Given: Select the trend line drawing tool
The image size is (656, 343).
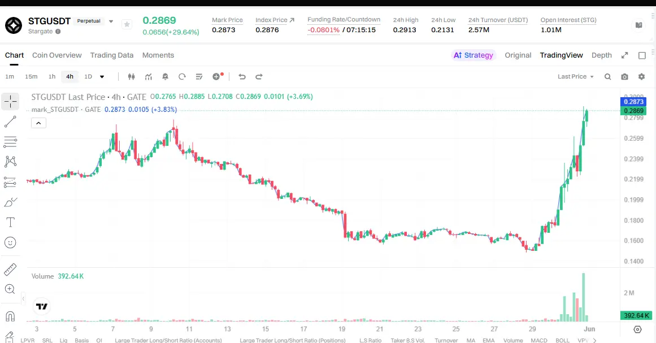Looking at the screenshot, I should pyautogui.click(x=10, y=121).
